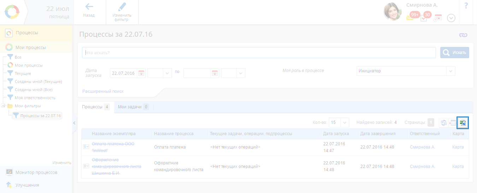Open Инициатор role dropdown
Image resolution: width=477 pixels, height=193 pixels.
point(450,71)
